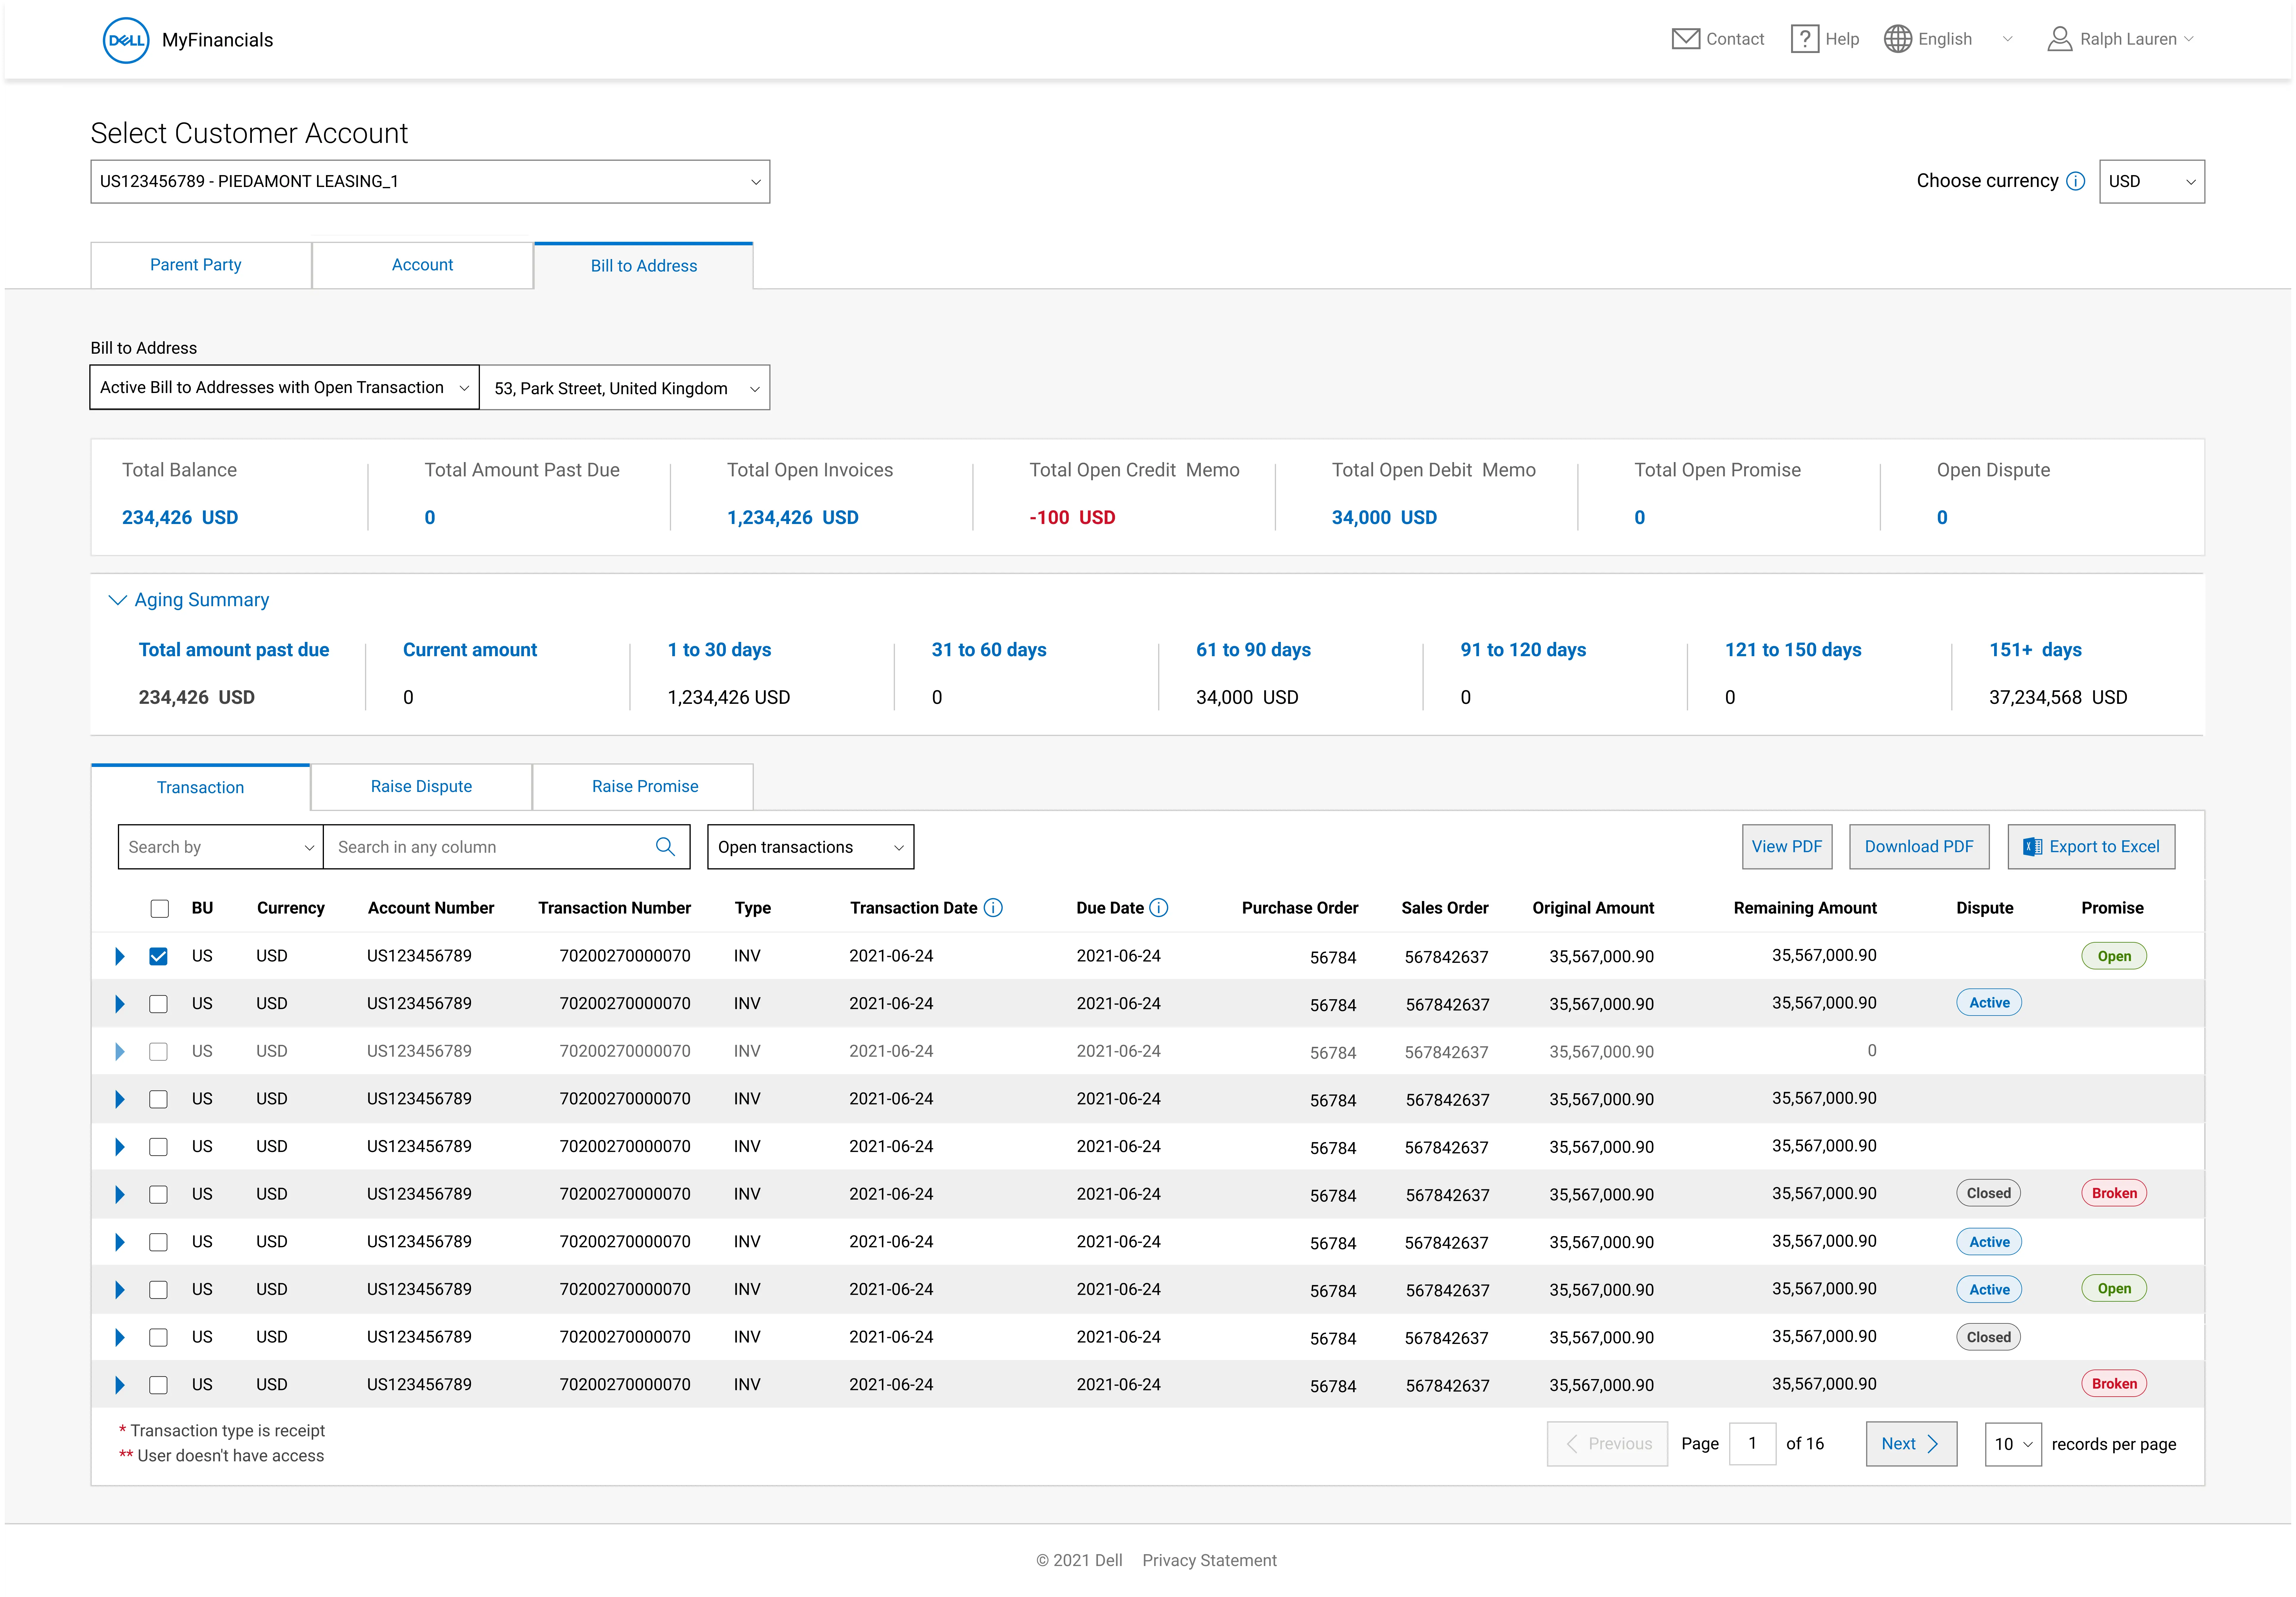Click the Dell logo icon
Viewport: 2296px width, 1597px height.
(126, 40)
